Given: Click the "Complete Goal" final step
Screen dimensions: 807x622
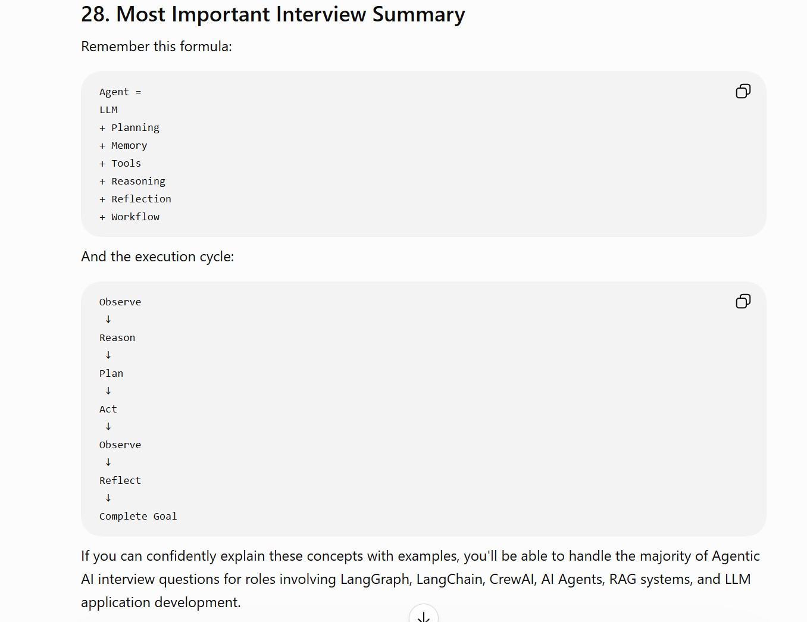Looking at the screenshot, I should (138, 516).
